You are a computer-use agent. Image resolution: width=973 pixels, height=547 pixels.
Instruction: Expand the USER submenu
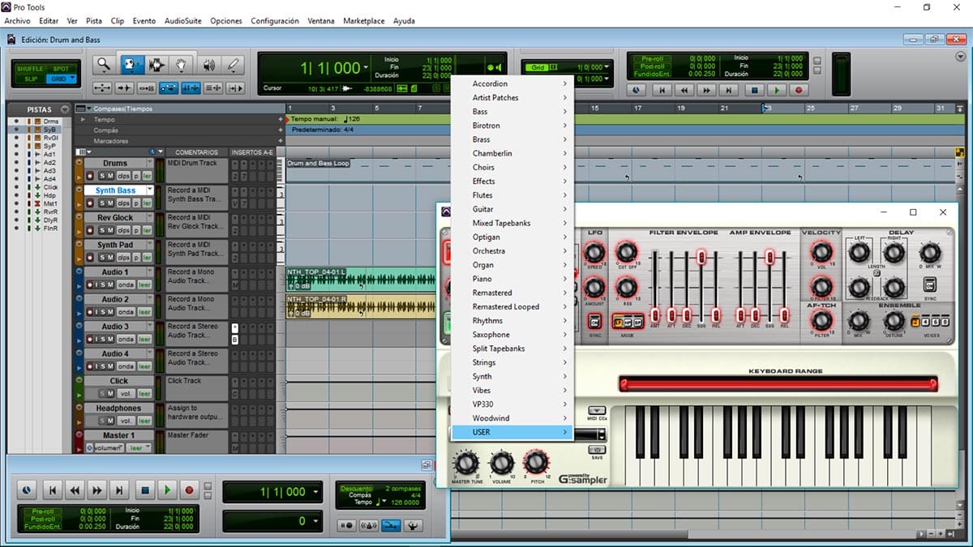pyautogui.click(x=513, y=432)
